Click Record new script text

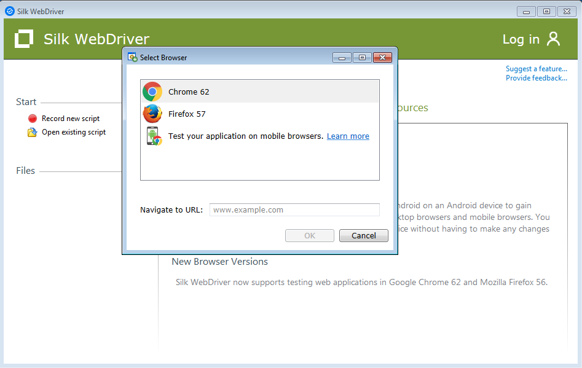pyautogui.click(x=71, y=119)
